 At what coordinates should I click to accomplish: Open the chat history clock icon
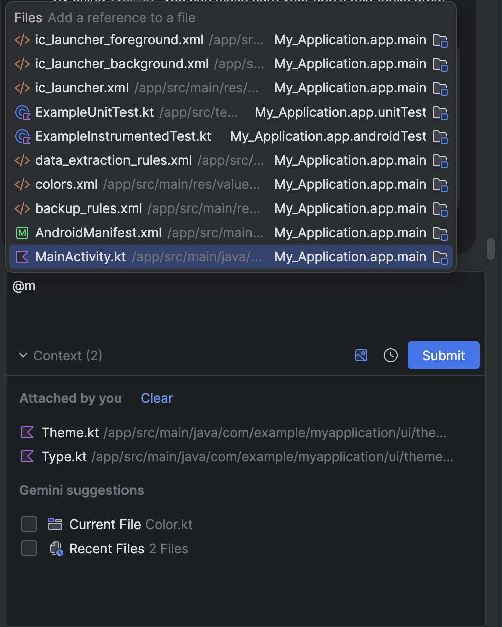[x=391, y=355]
